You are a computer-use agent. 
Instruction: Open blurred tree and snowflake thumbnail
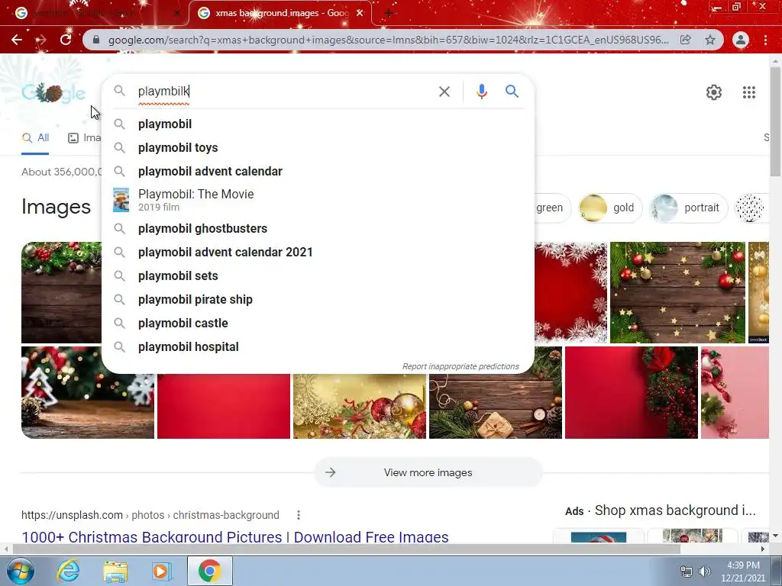click(x=88, y=393)
